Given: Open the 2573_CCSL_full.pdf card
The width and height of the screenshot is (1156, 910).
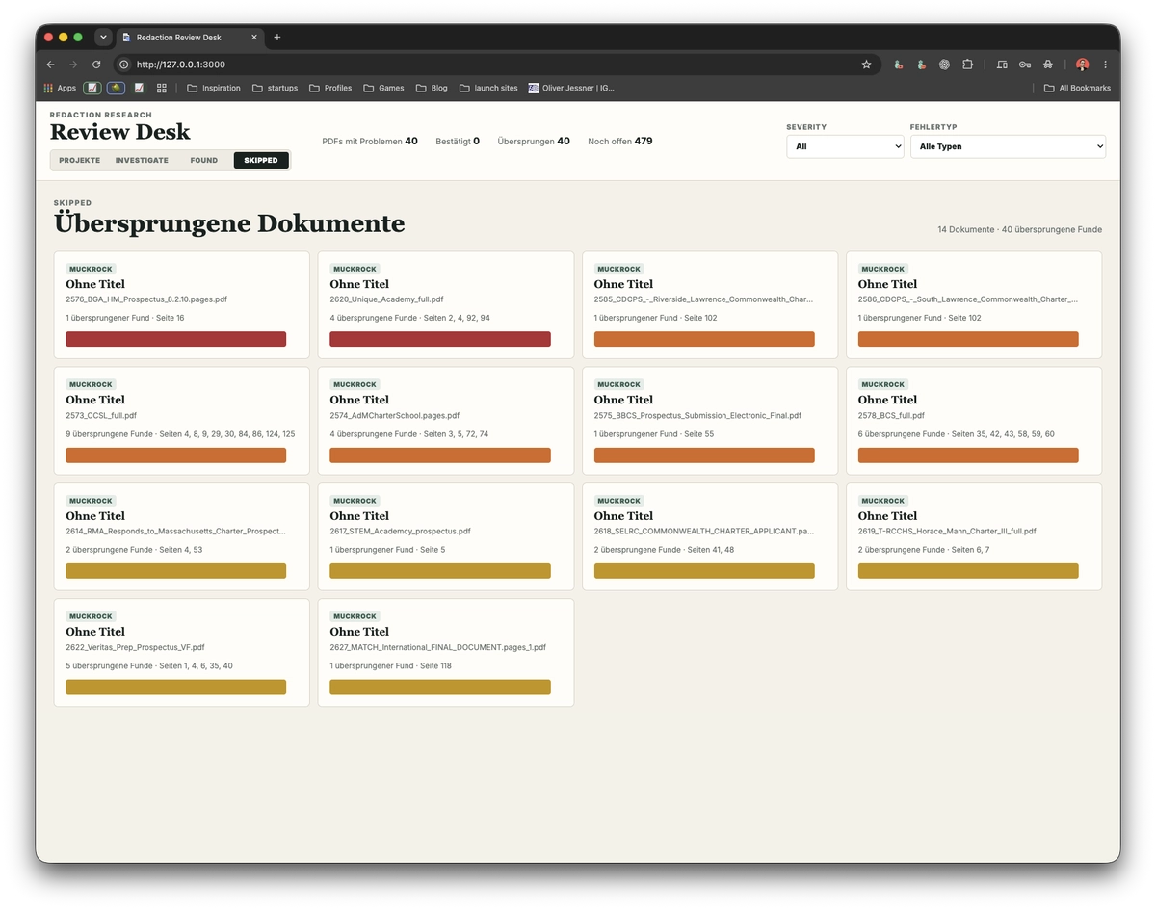Looking at the screenshot, I should click(x=182, y=421).
